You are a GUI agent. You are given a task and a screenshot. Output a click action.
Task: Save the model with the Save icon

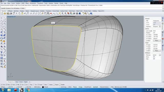8,13
